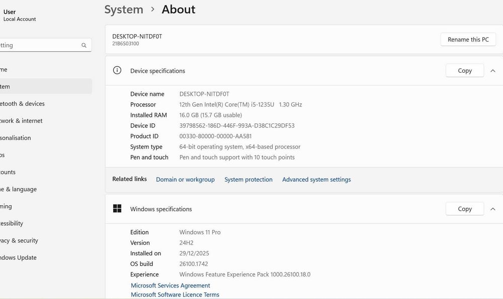Image resolution: width=503 pixels, height=299 pixels.
Task: Open Personalisation settings
Action: 45,138
